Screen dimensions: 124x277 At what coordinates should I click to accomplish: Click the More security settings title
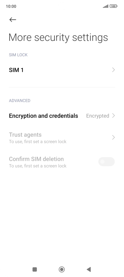58,37
